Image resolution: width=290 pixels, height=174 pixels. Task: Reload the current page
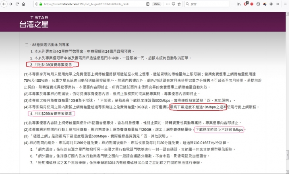17,4
